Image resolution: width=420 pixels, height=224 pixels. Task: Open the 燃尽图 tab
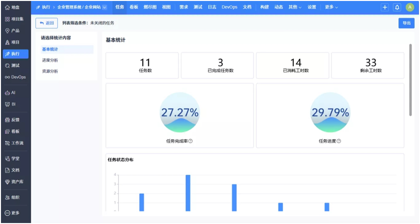150,7
